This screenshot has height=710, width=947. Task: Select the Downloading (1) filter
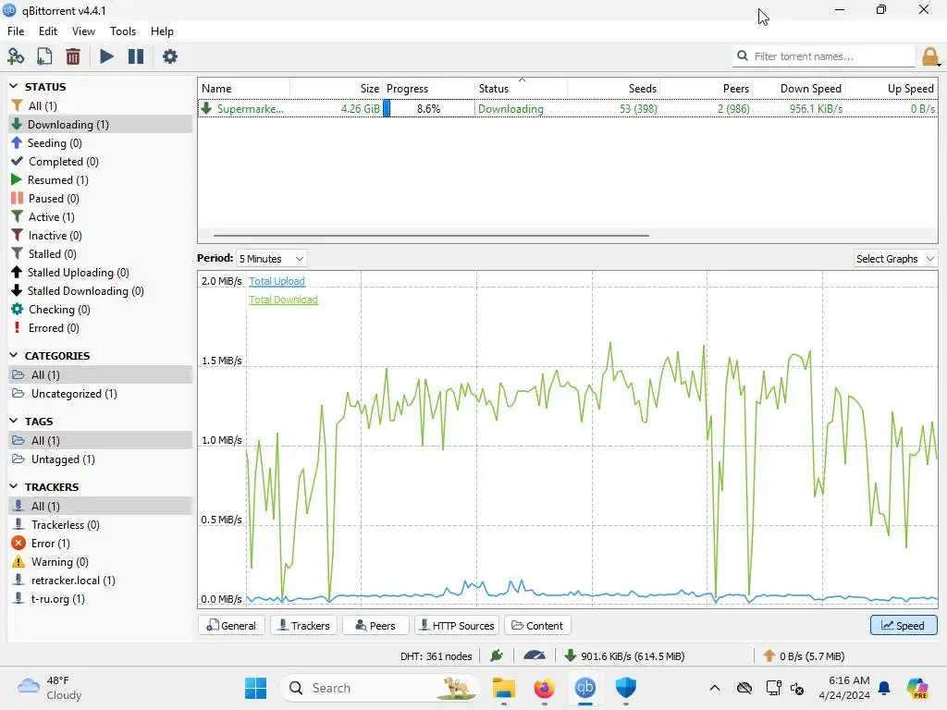tap(100, 125)
